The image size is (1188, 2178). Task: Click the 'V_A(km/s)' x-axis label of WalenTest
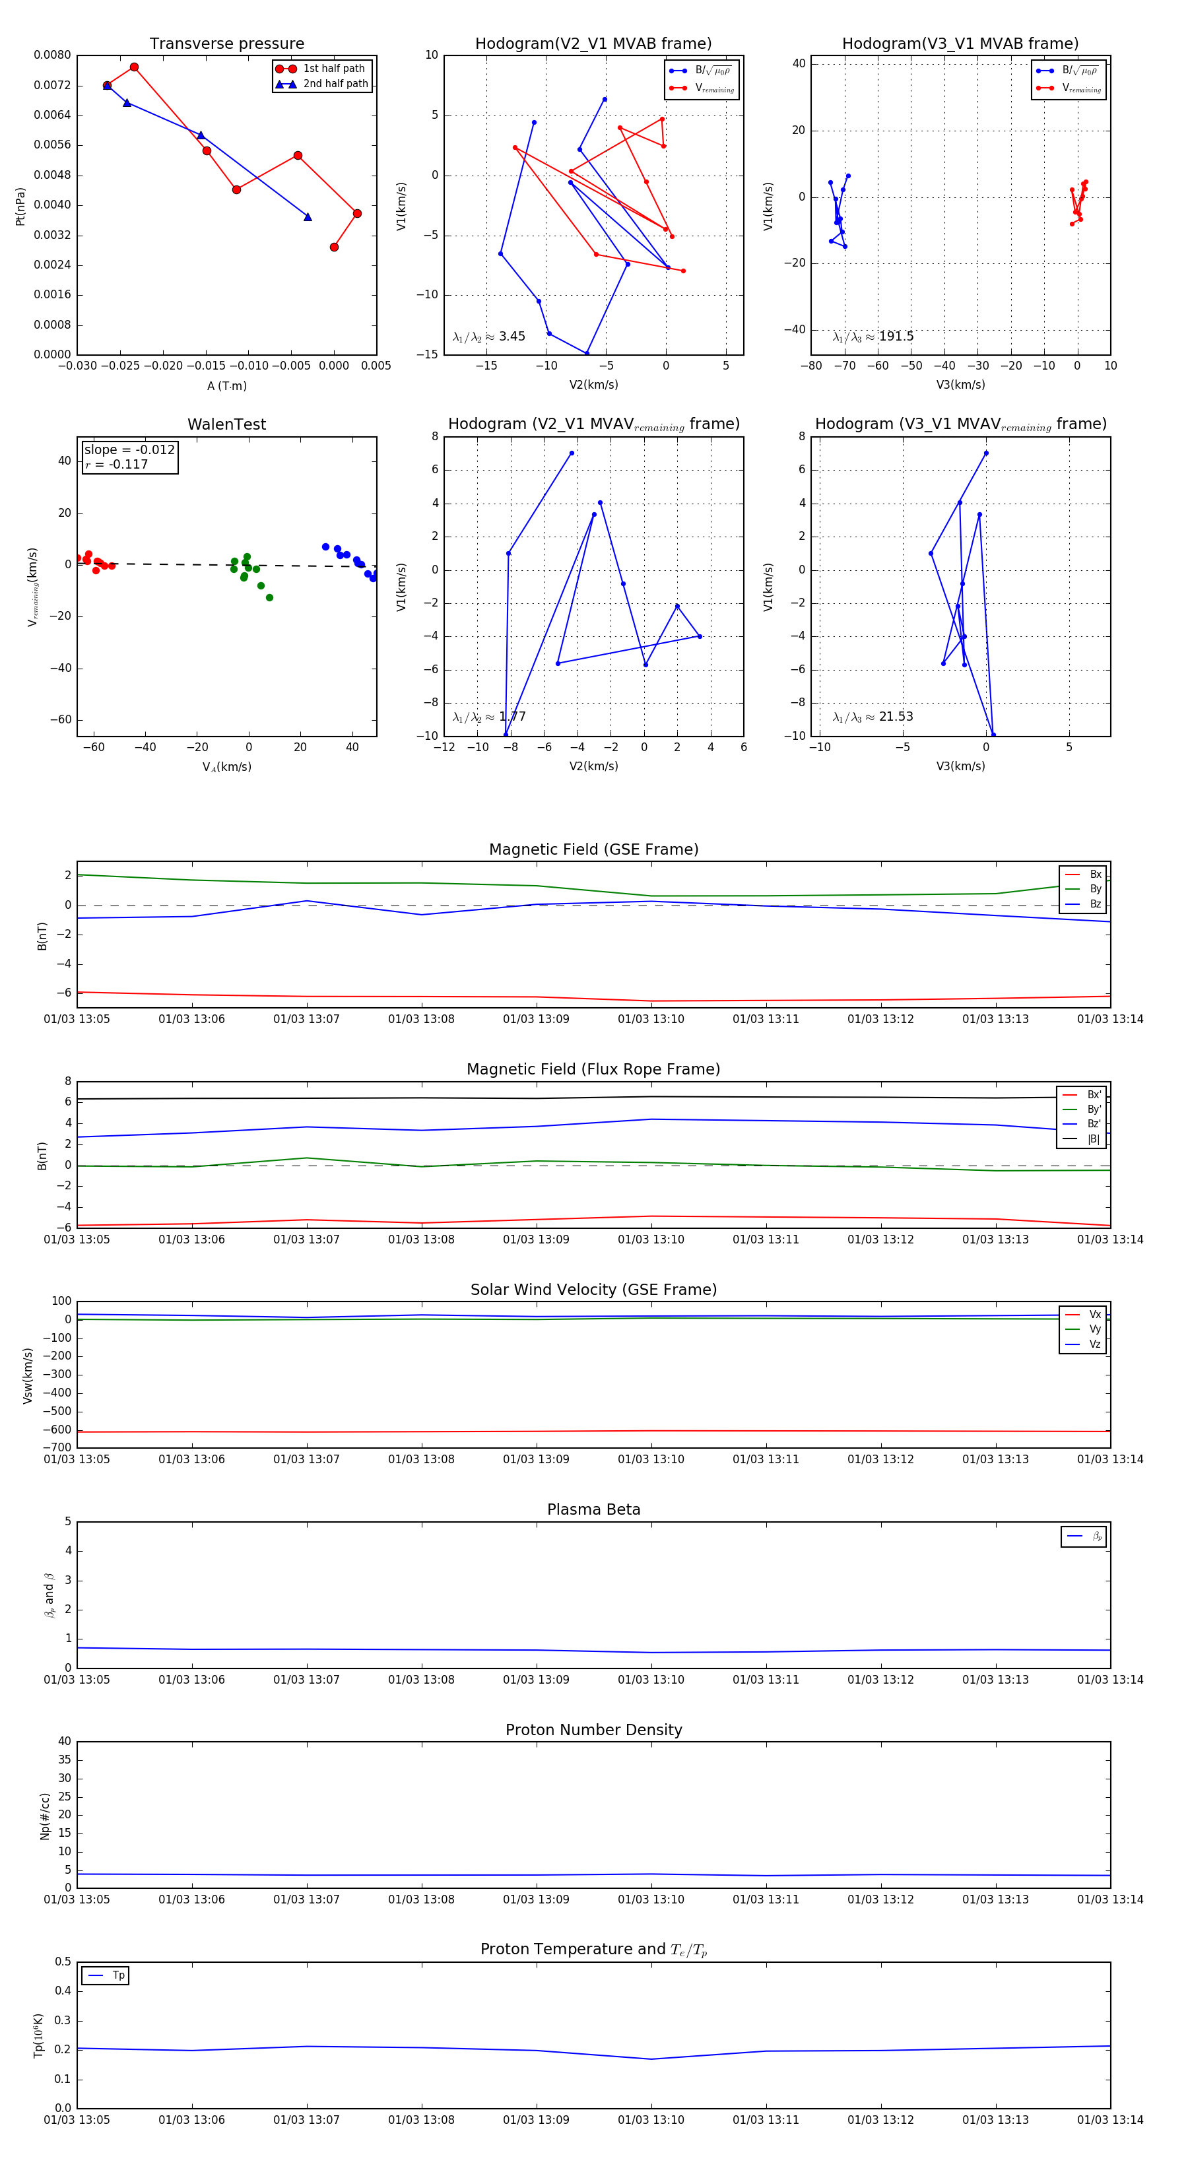coord(226,767)
